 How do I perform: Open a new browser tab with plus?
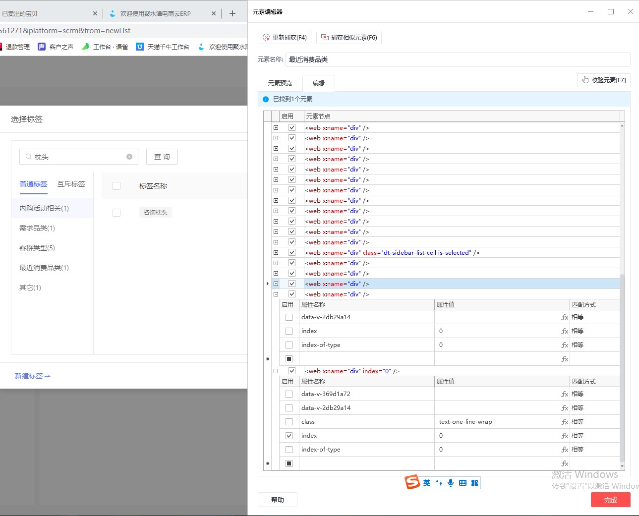click(x=232, y=13)
